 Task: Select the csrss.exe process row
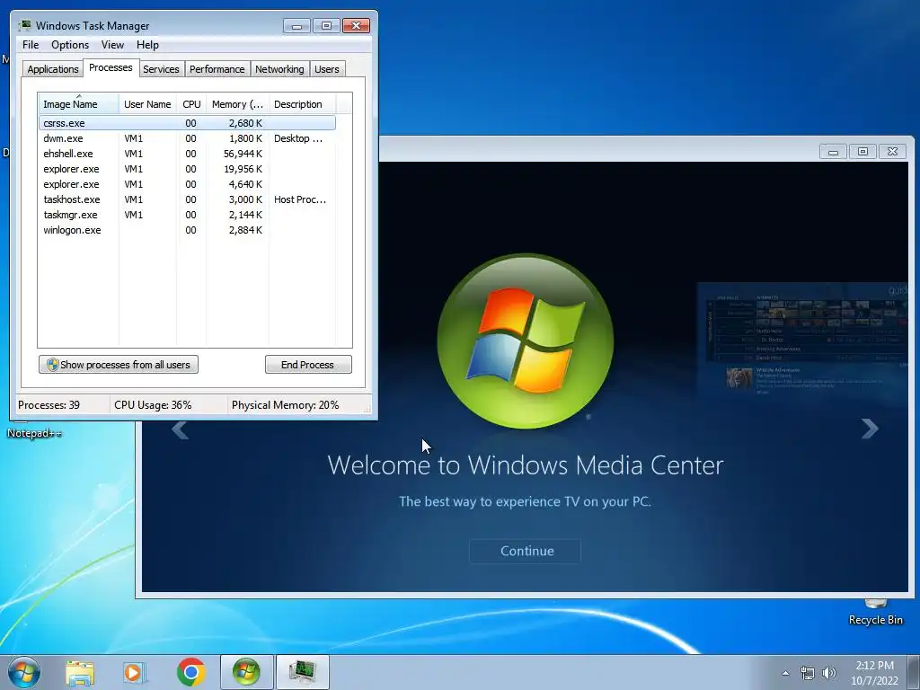pos(187,123)
